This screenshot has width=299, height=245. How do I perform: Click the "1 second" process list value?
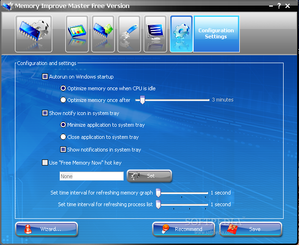pos(221,204)
